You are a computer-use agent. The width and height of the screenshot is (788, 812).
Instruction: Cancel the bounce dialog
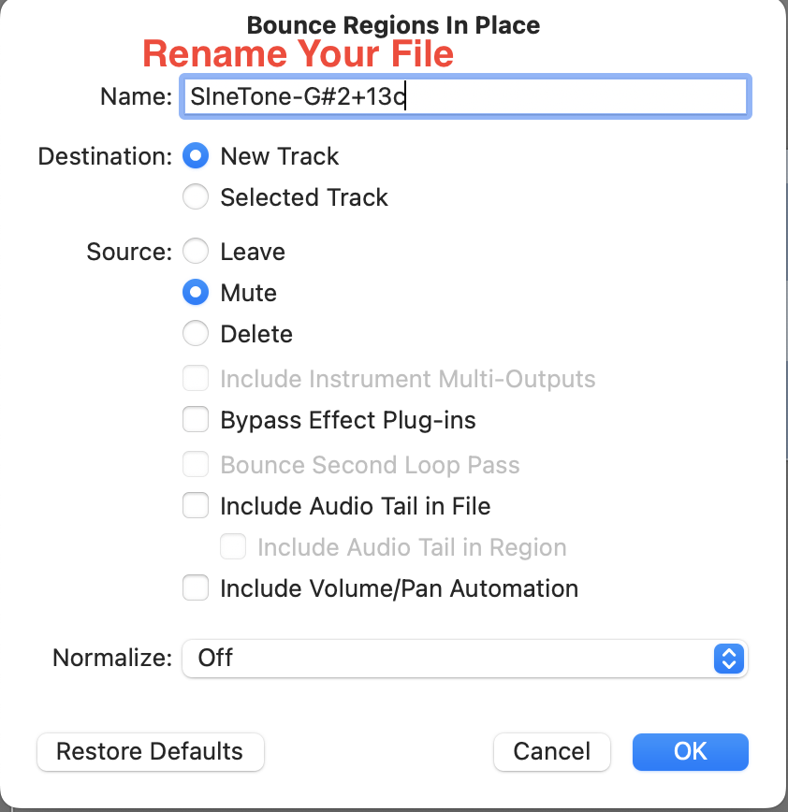pos(552,751)
